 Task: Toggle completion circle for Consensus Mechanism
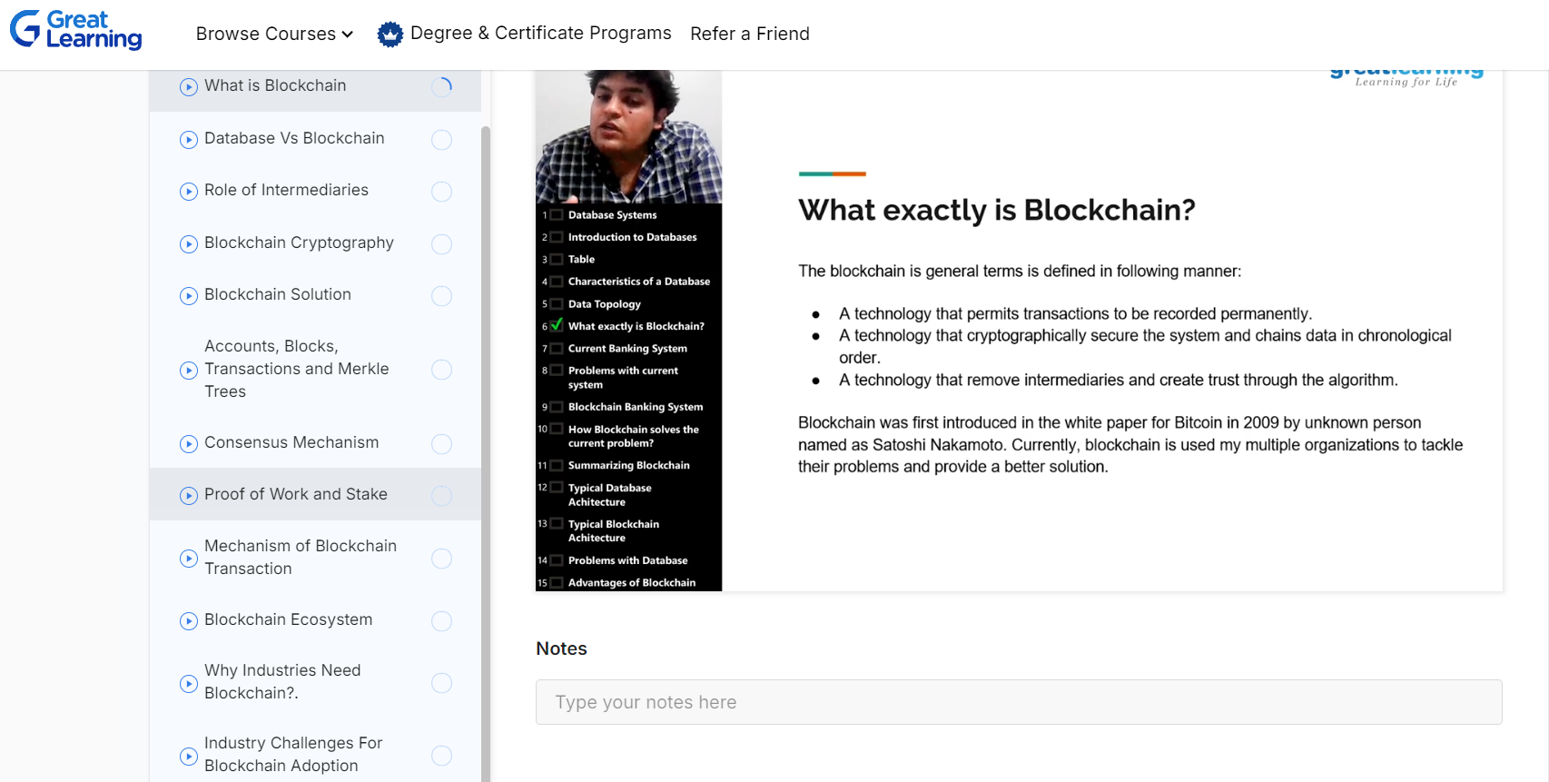coord(442,444)
